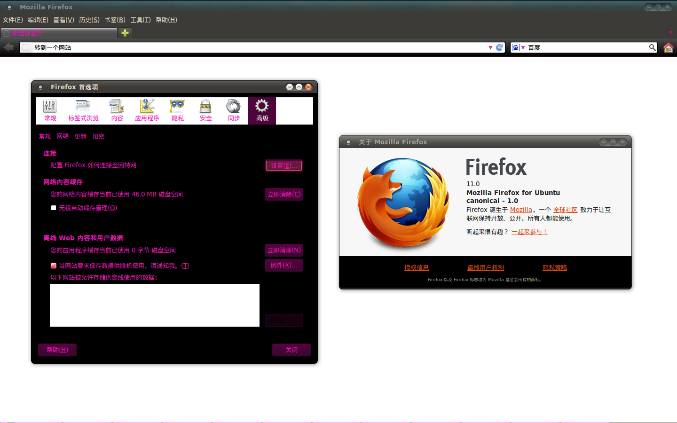677x423 pixels.
Task: Click the 帮助(H) button in preferences
Action: [57, 350]
